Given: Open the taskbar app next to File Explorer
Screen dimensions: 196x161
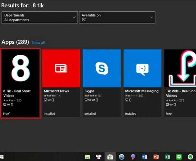Looking at the screenshot, I should coord(99,157).
